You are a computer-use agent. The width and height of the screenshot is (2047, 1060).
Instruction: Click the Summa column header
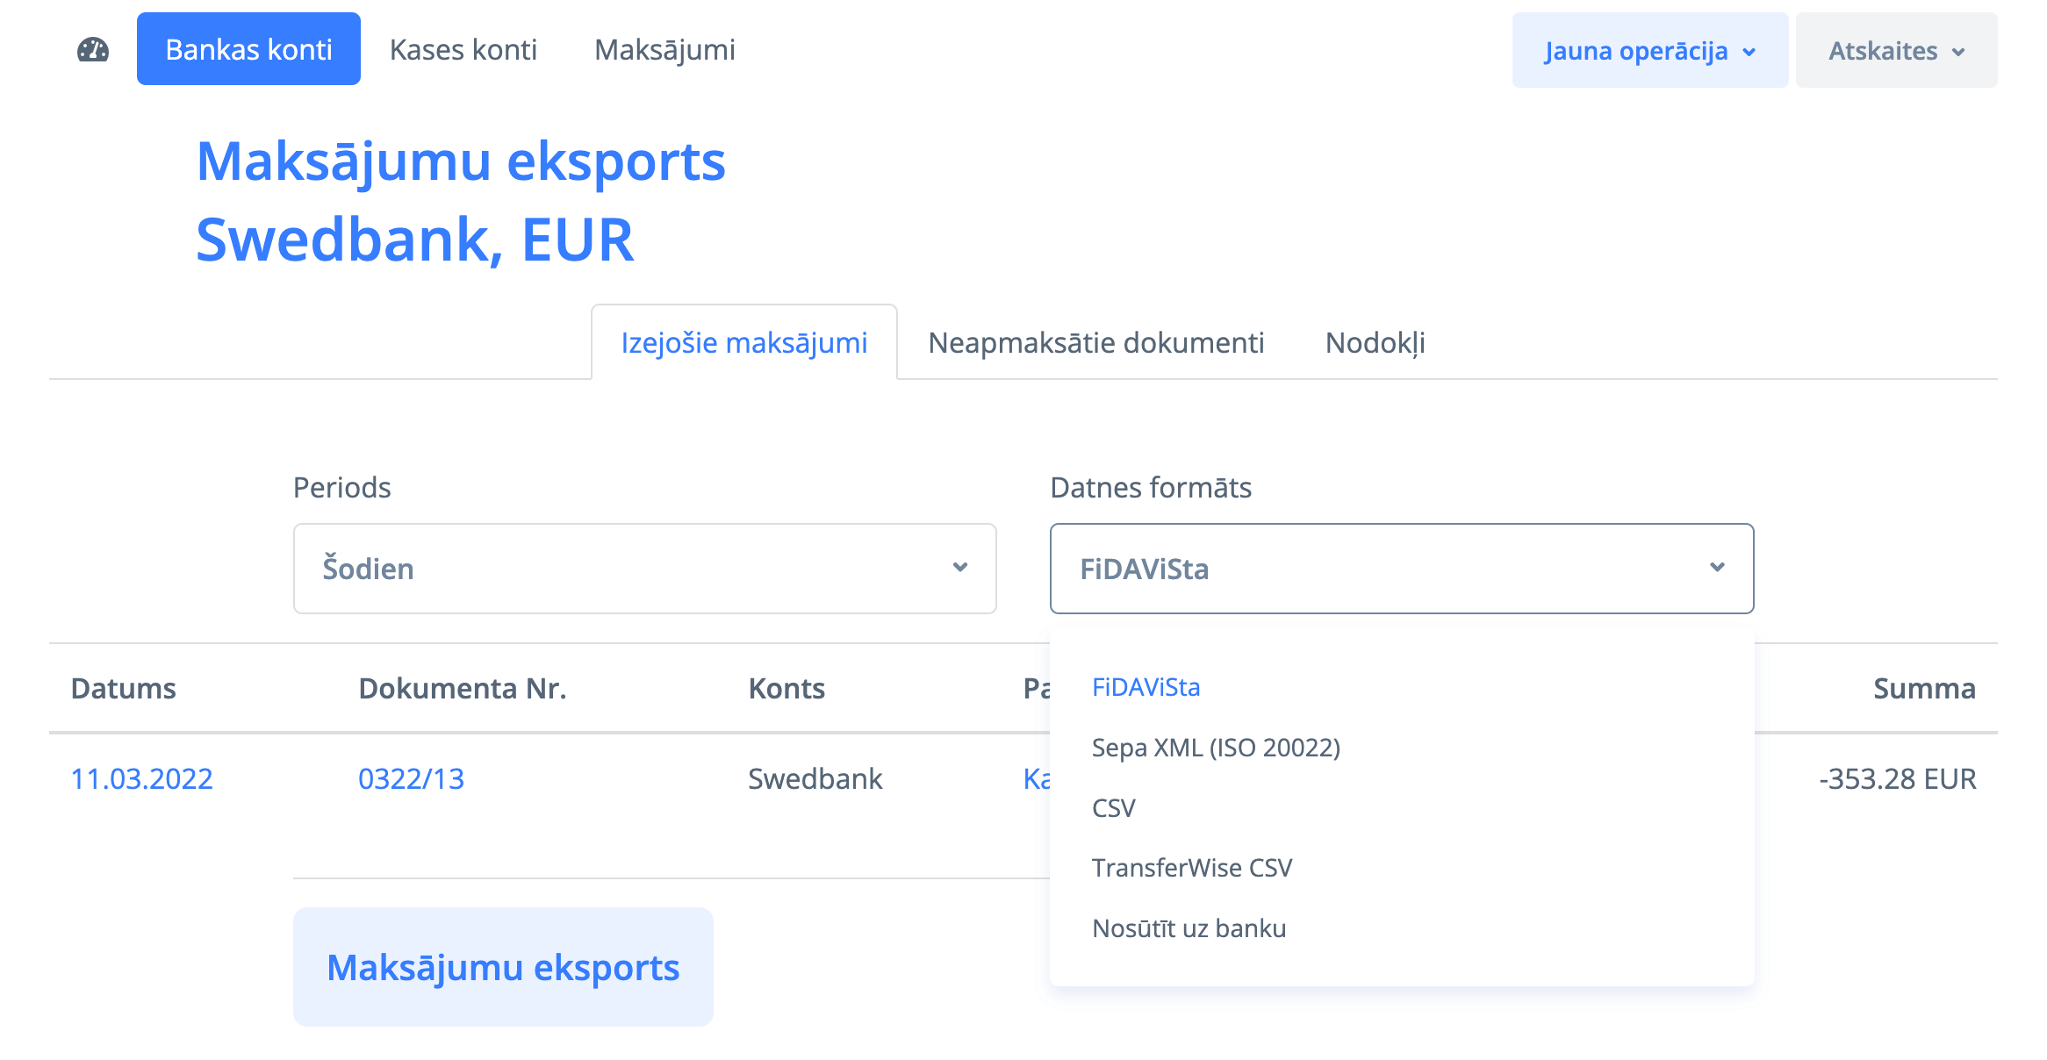point(1923,689)
